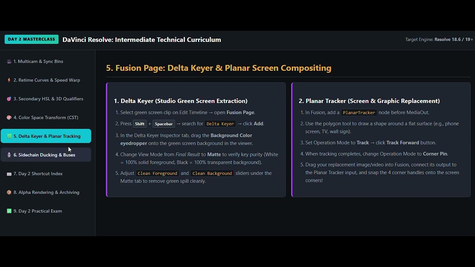Select Color Space Transform (CST) section
Viewport: 475px width, 267px height.
tap(46, 118)
